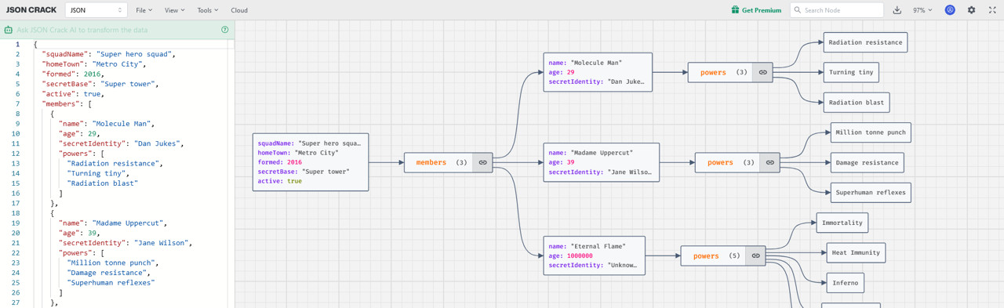Select the Inferno graph node
This screenshot has height=308, width=1004.
846,282
